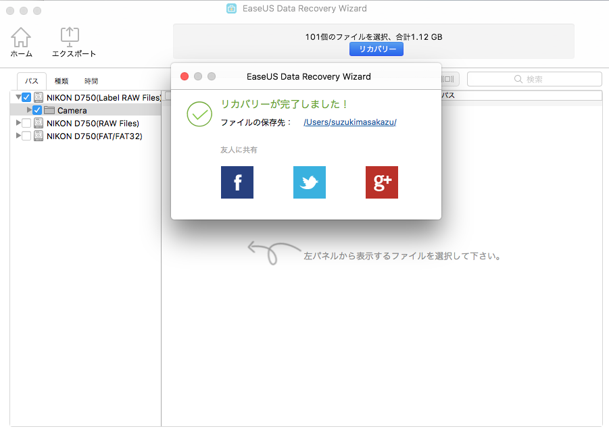
Task: Select NIKON D750(RAW Files) row
Action: coord(85,123)
